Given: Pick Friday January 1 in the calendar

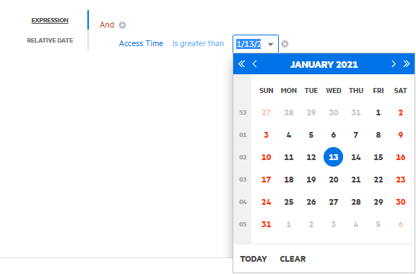Looking at the screenshot, I should 378,112.
